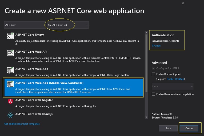
Task: Click the Advanced heading
Action: 159,63
